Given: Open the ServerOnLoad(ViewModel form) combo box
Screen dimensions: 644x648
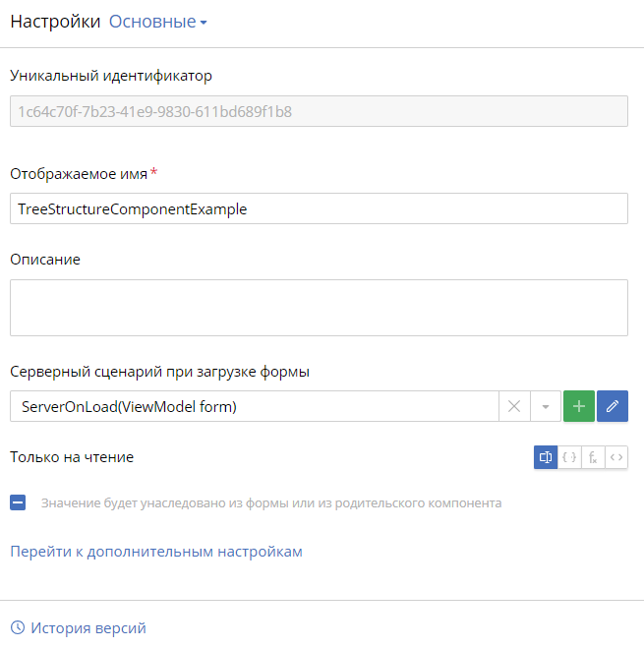Looking at the screenshot, I should point(255,406).
